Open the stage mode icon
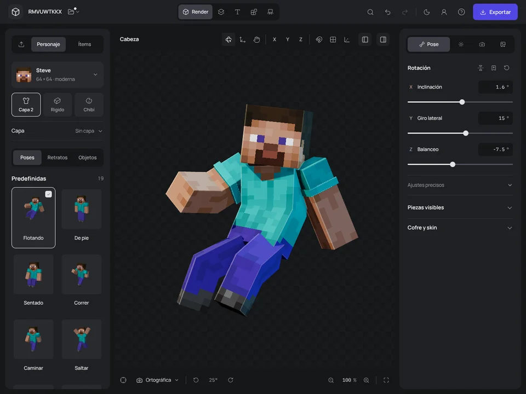Image resolution: width=526 pixels, height=394 pixels. [x=270, y=11]
